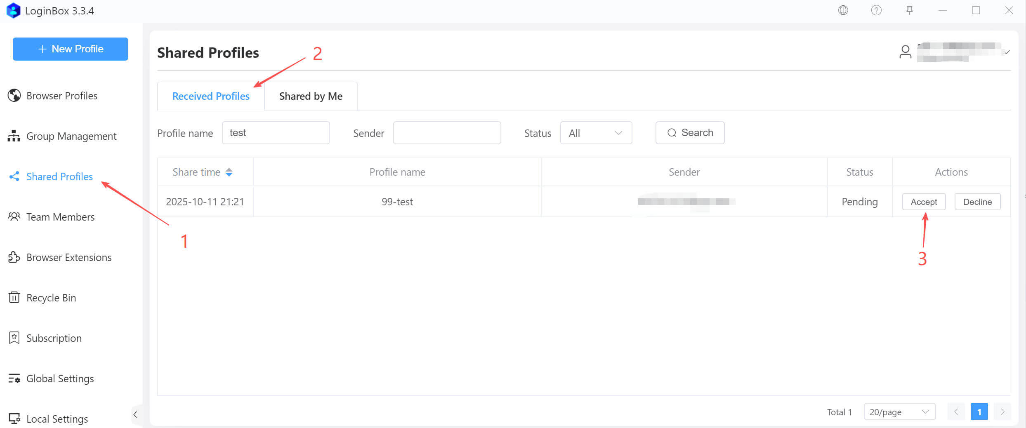This screenshot has height=428, width=1026.
Task: Click the Group Management hierarchy icon
Action: pyautogui.click(x=14, y=136)
